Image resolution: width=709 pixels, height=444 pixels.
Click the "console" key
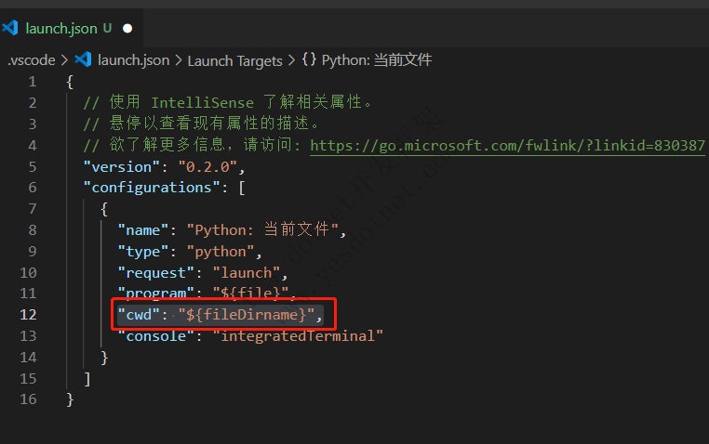156,335
